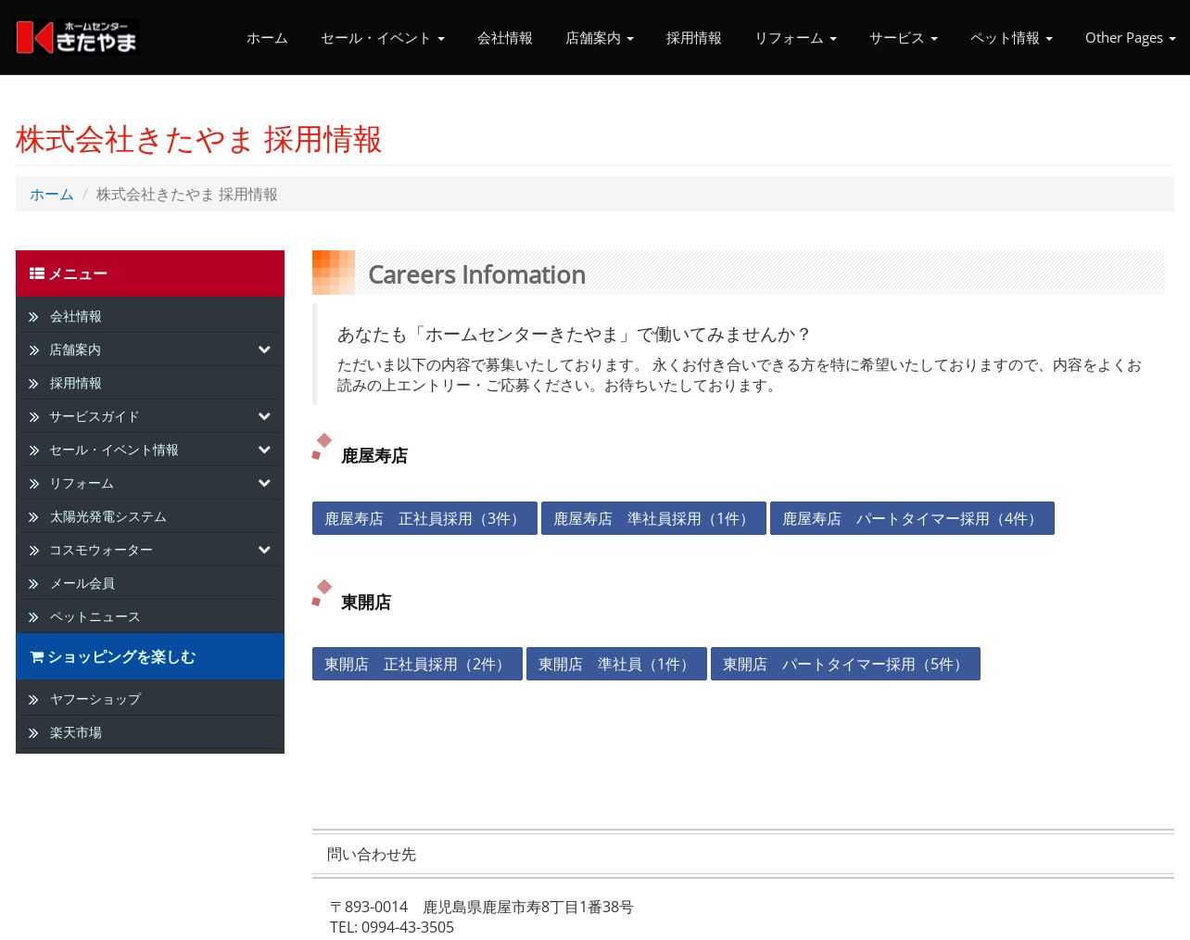1190x940 pixels.
Task: Click double-arrow icon next to 楽天市場
Action: pos(33,733)
